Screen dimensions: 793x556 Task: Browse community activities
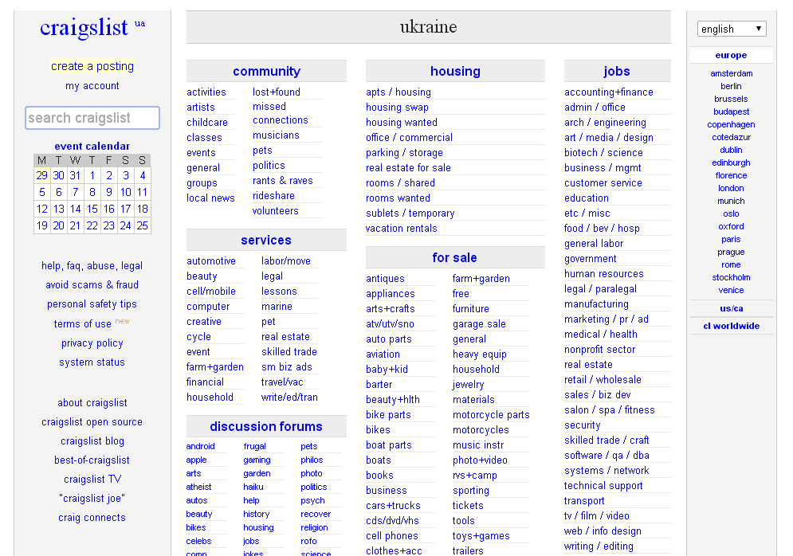point(206,92)
